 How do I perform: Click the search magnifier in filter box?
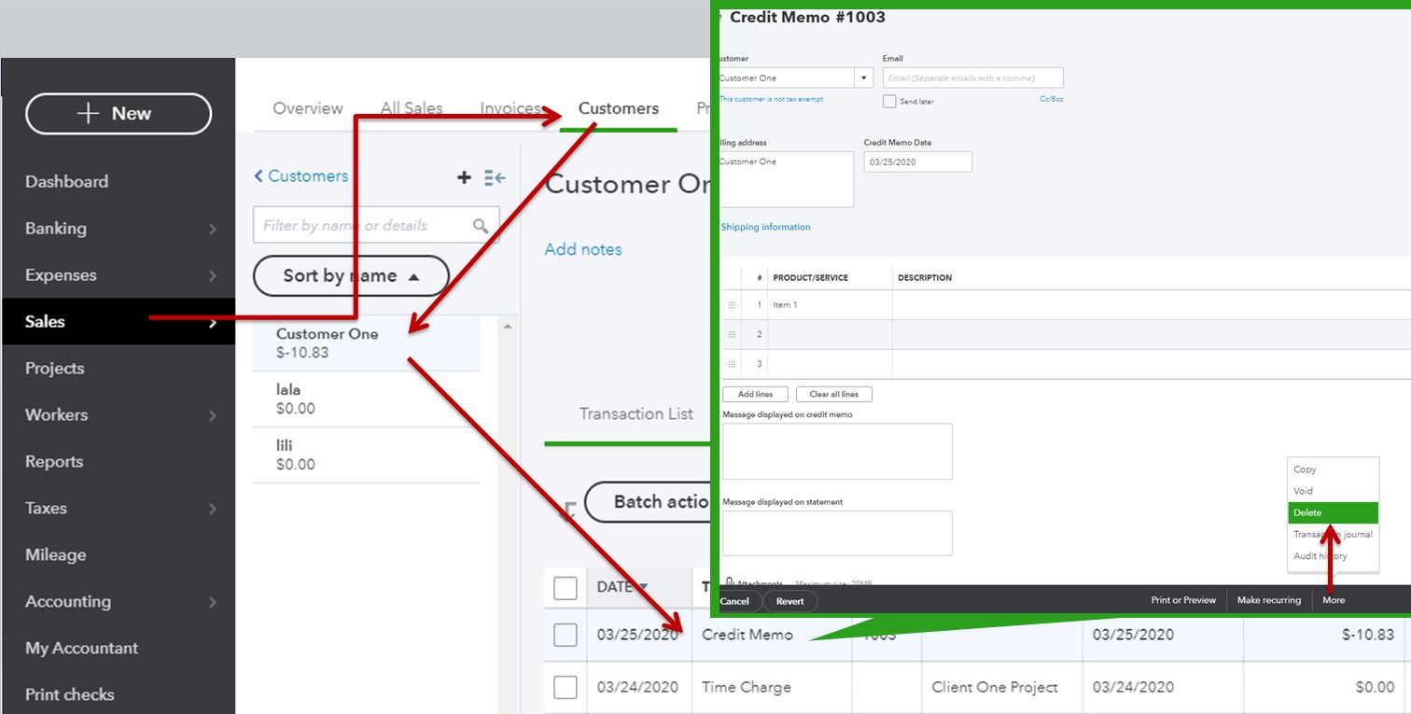coord(481,226)
